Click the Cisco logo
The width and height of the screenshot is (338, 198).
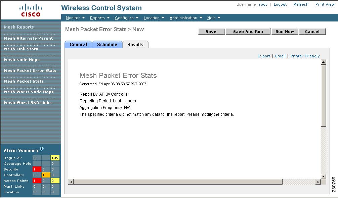(x=31, y=10)
